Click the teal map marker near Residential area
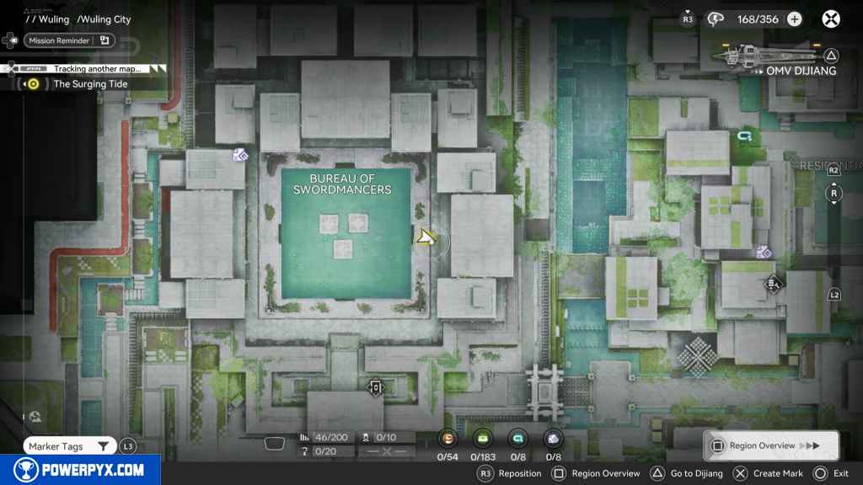The height and width of the screenshot is (485, 863). pyautogui.click(x=743, y=135)
